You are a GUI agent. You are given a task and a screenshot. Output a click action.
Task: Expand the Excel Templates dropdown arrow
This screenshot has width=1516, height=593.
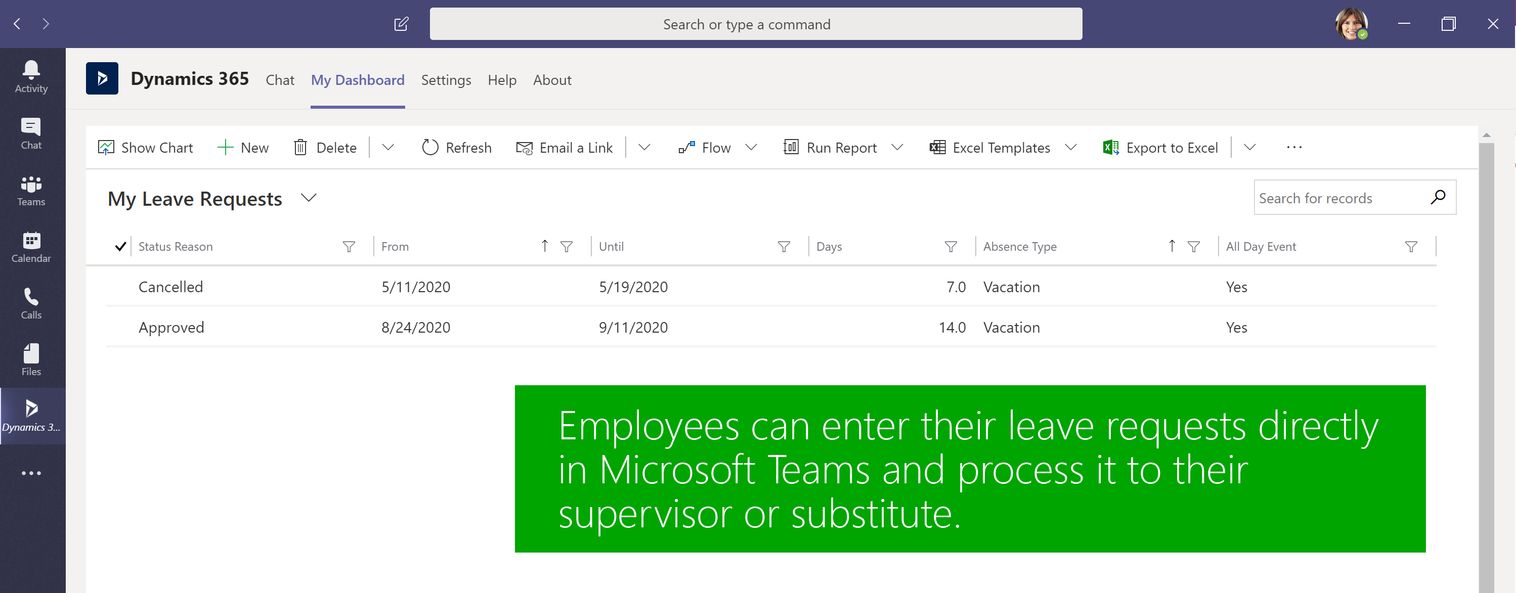(x=1071, y=147)
